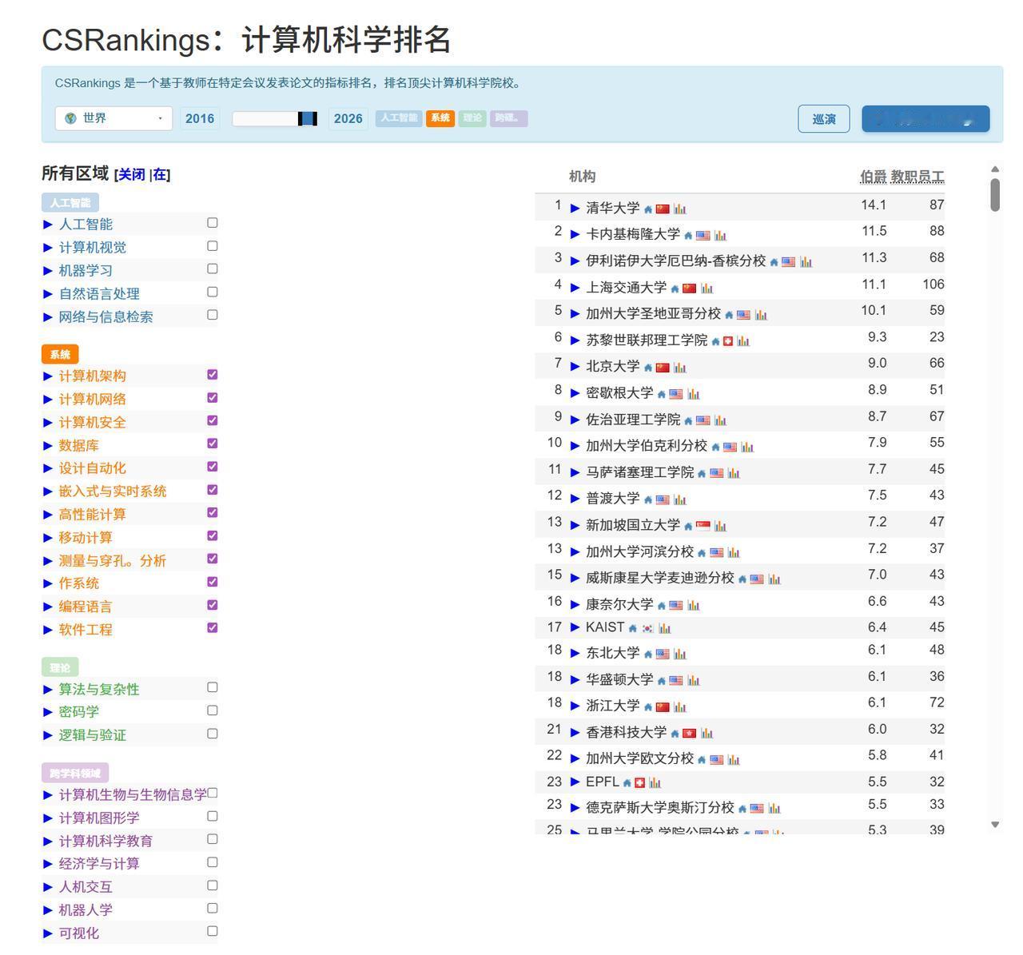
Task: Open the homepage icon for 清华大学
Action: click(648, 209)
